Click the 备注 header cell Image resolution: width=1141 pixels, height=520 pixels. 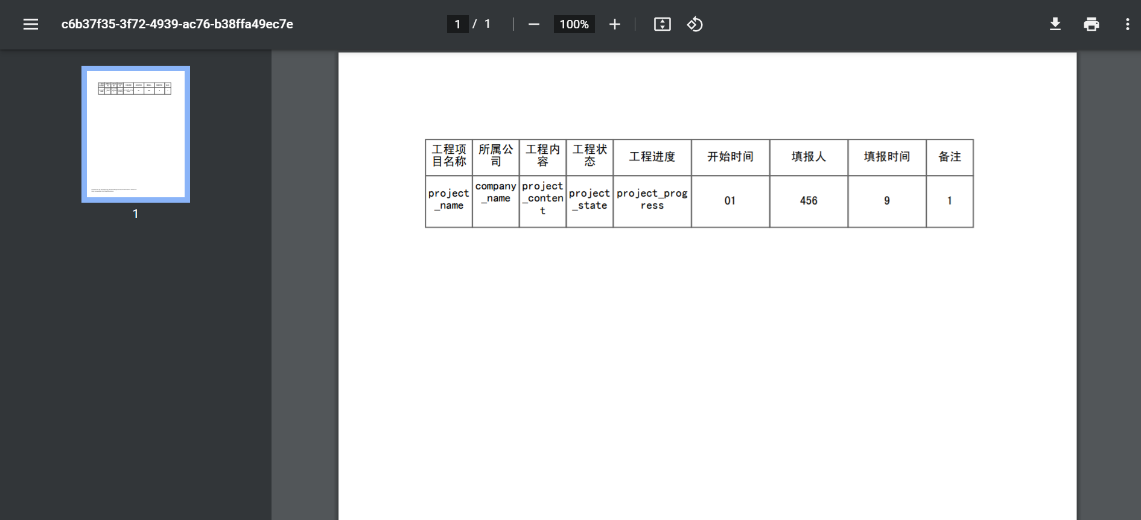(949, 157)
